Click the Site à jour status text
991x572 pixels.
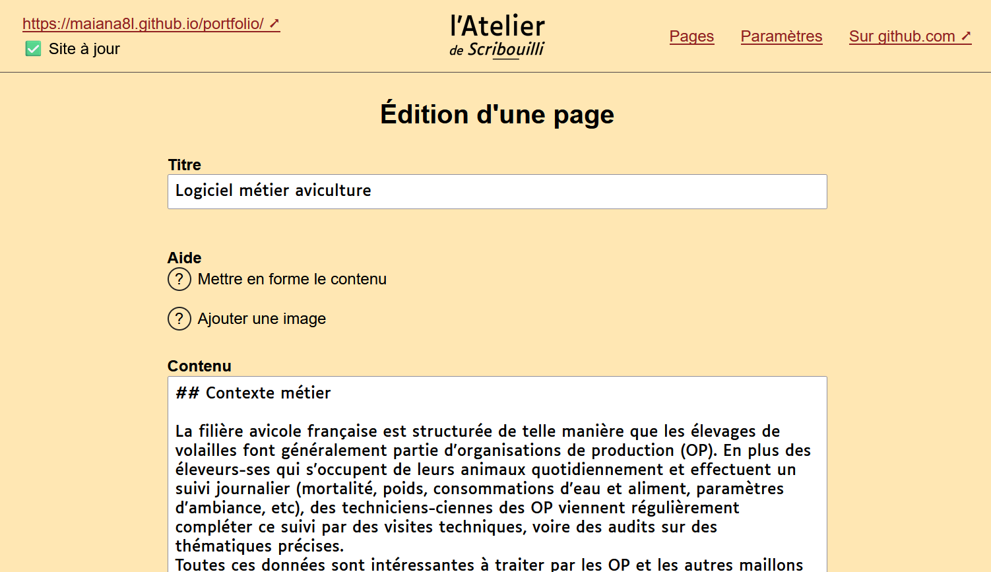pyautogui.click(x=84, y=49)
